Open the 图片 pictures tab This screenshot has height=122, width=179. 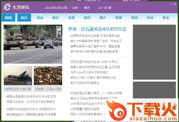pos(103,18)
